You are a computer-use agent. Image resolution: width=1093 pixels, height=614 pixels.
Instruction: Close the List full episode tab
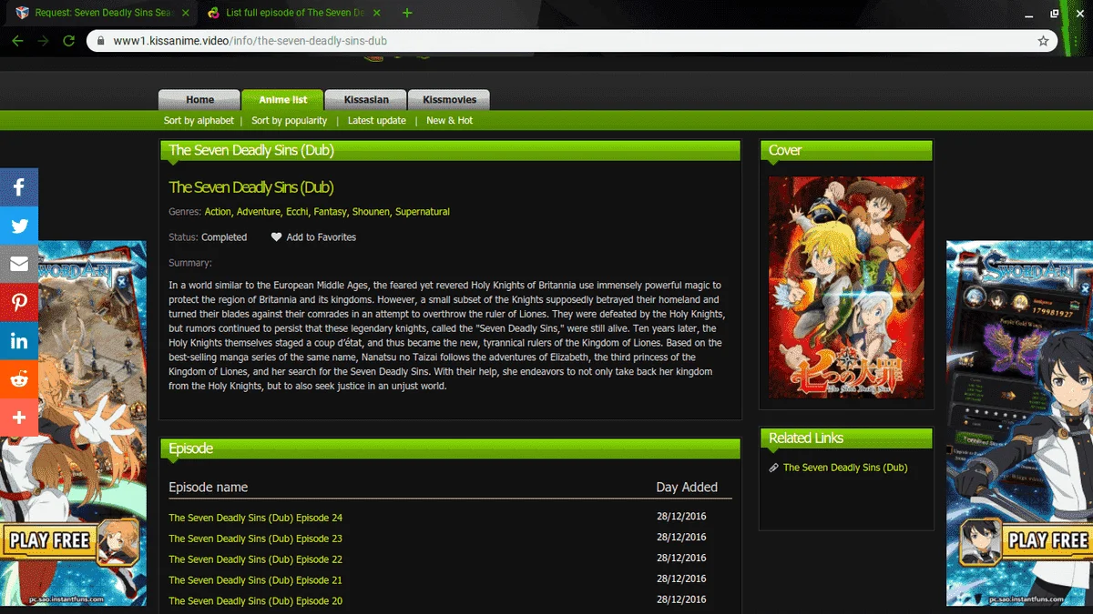click(377, 13)
